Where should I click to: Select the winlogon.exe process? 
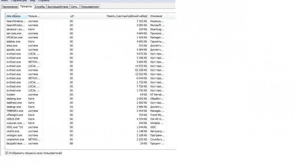[x=86, y=135]
